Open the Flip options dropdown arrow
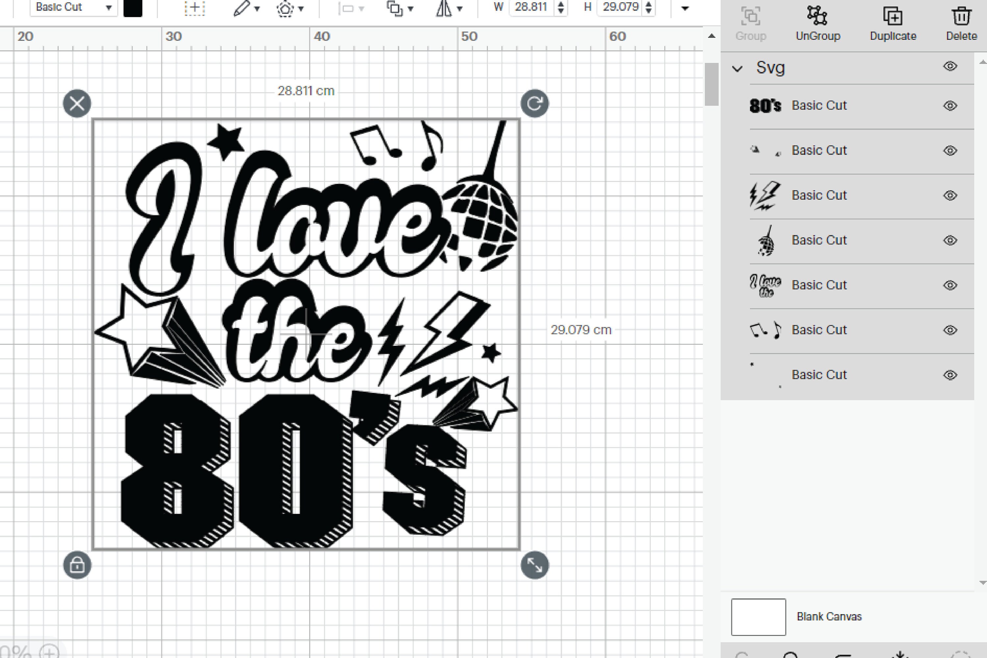Image resolution: width=987 pixels, height=658 pixels. [460, 9]
